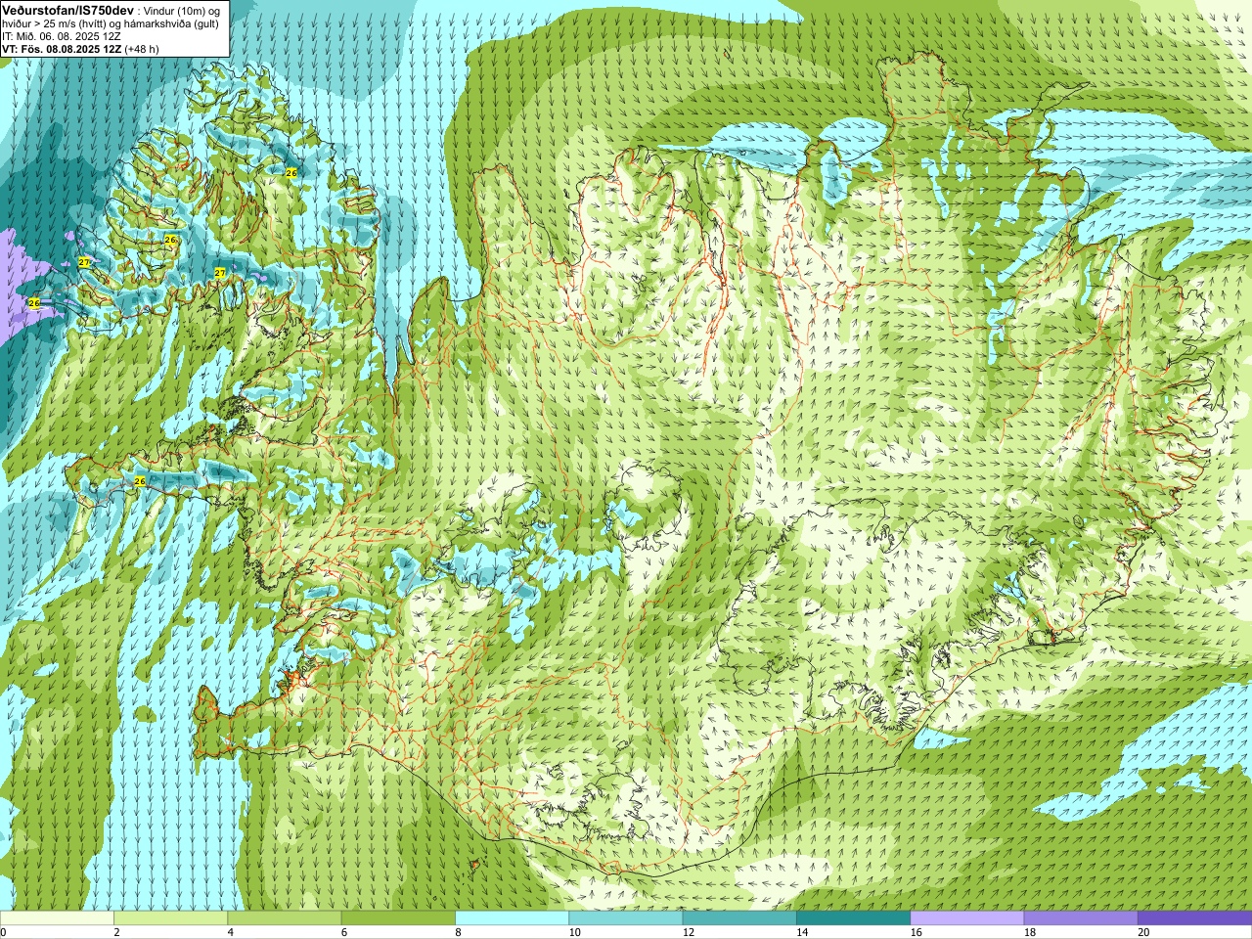Click legend tick value "16"
Viewport: 1252px width, 939px height.
(x=916, y=932)
